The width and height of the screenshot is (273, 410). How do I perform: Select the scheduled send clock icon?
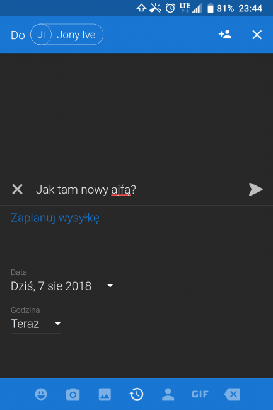pyautogui.click(x=136, y=394)
